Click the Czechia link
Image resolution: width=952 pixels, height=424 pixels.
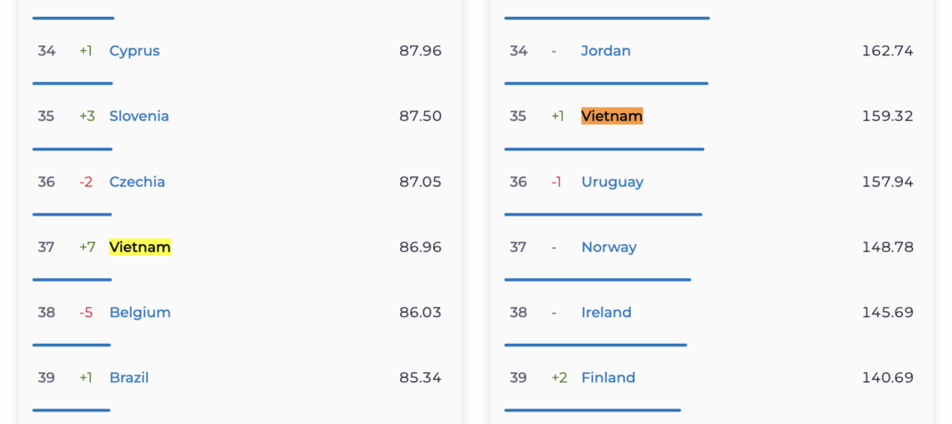tap(137, 182)
